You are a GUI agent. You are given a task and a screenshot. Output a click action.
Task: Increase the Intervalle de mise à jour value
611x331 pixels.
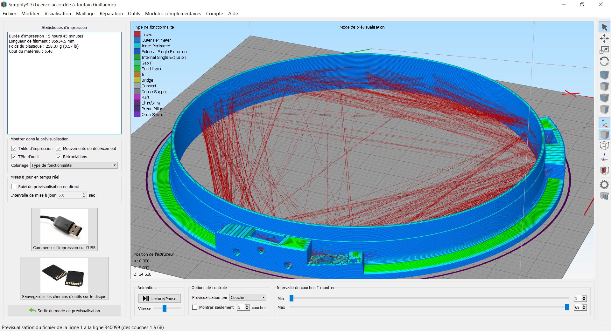84,193
